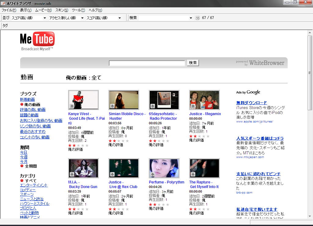Open リンク数の多い動画 link

click(x=35, y=126)
